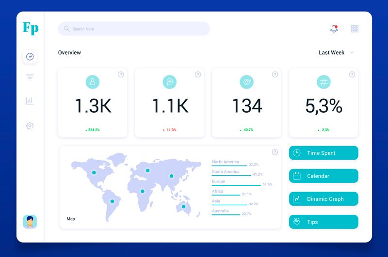Open the Dinamic Graph button
Viewport: 388px width, 257px height.
[323, 199]
